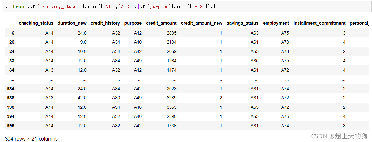Viewport: 372px width, 142px height.
Task: Select the checking_status column header
Action: point(36,23)
